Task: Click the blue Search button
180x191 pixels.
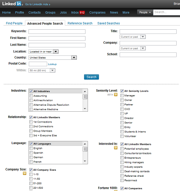Action: click(x=91, y=77)
